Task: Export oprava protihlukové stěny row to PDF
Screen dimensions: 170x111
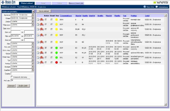Action: point(42,24)
